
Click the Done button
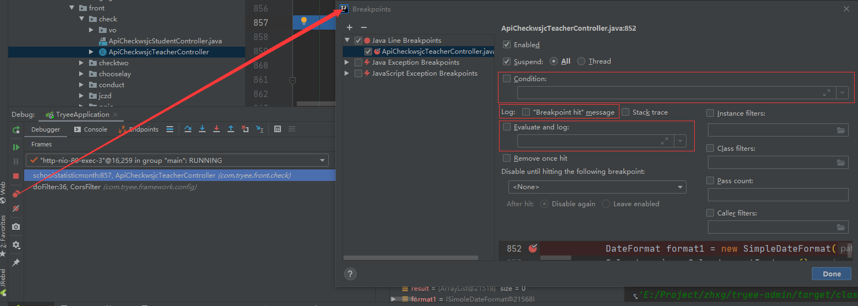click(832, 274)
